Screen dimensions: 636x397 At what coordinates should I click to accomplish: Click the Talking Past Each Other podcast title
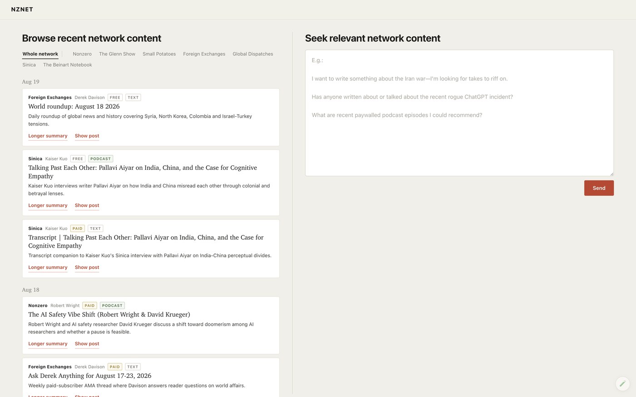click(143, 172)
